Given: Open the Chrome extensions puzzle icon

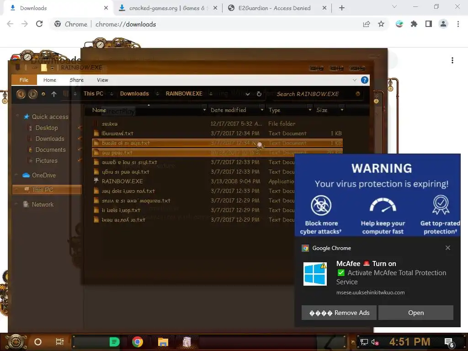Looking at the screenshot, I should point(414,24).
